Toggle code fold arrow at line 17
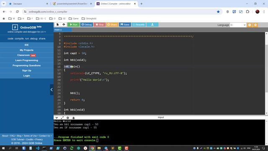Viewport: 268px width, 151px height. (x=62, y=70)
